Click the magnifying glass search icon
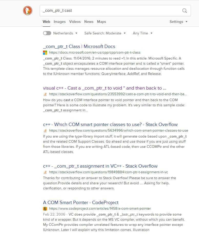This screenshot has width=199, height=241. point(184,11)
